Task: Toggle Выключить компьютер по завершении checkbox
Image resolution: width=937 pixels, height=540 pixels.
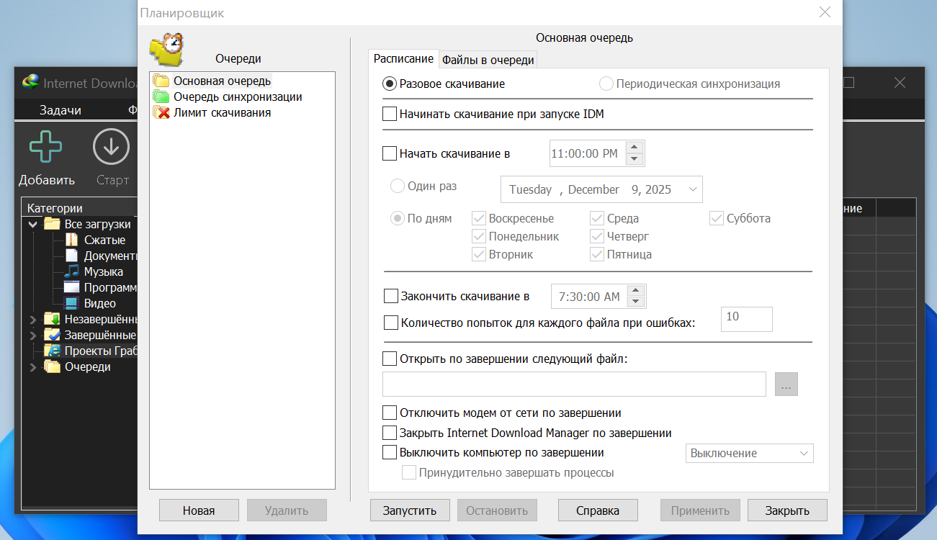Action: coord(390,453)
